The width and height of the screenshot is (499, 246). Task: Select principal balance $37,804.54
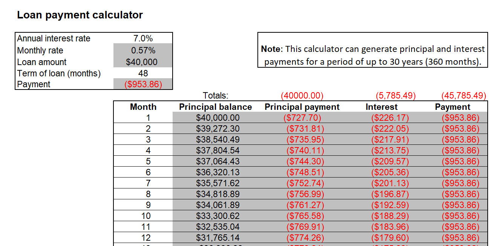pyautogui.click(x=218, y=150)
